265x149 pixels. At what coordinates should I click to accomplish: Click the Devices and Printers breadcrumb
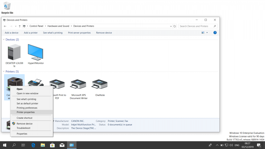pyautogui.click(x=84, y=26)
